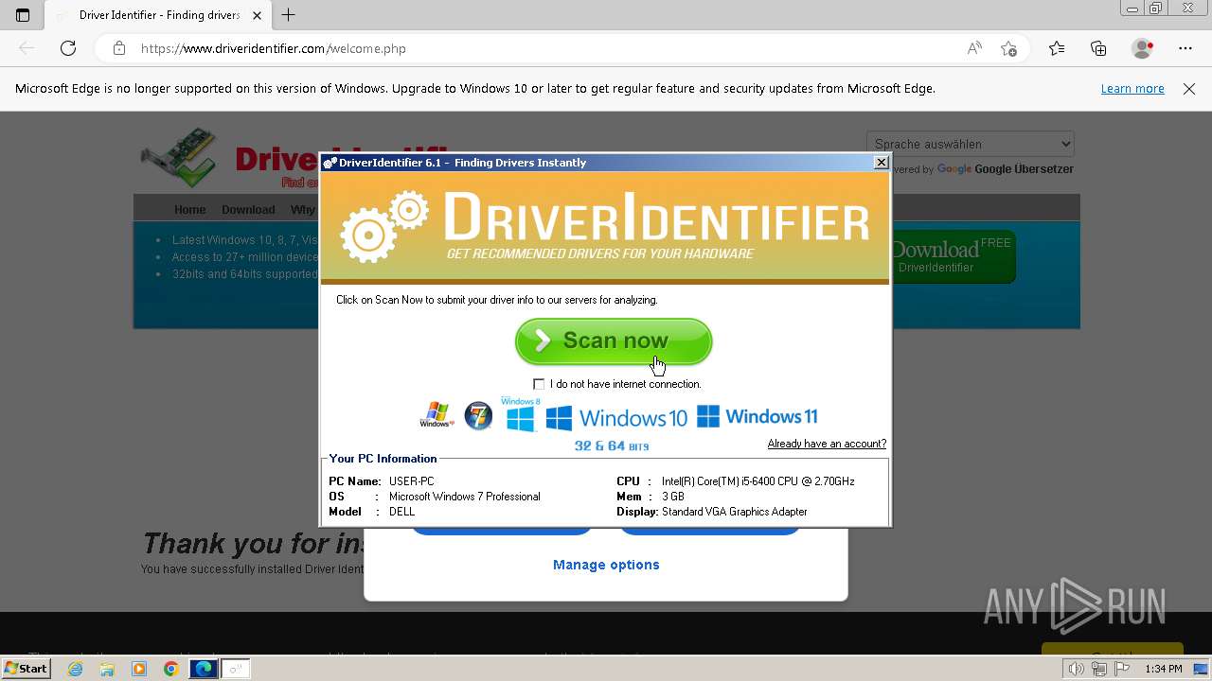1212x681 pixels.
Task: Close the Driver Identifier browser tab
Action: coord(257,15)
